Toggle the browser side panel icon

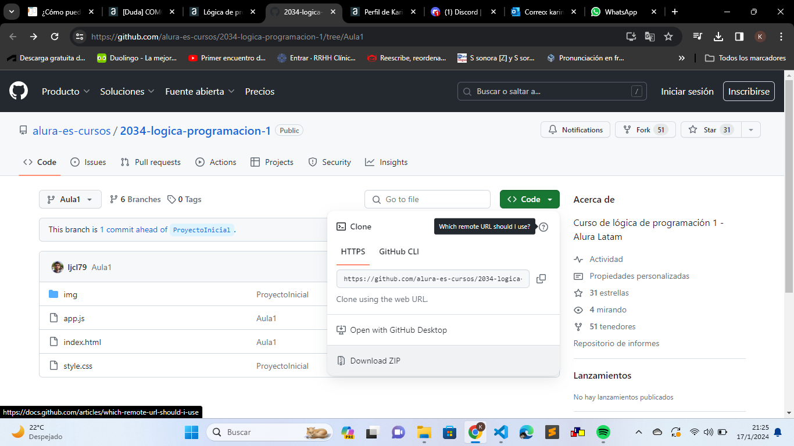pyautogui.click(x=739, y=37)
